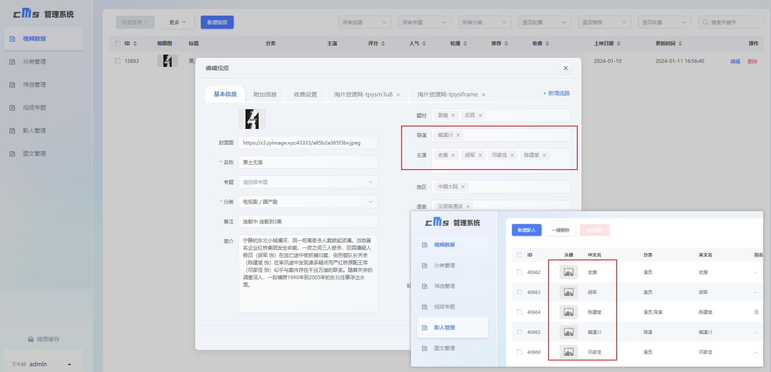The height and width of the screenshot is (372, 771).
Task: Open 图文管理 in the main left sidebar
Action: pos(44,154)
